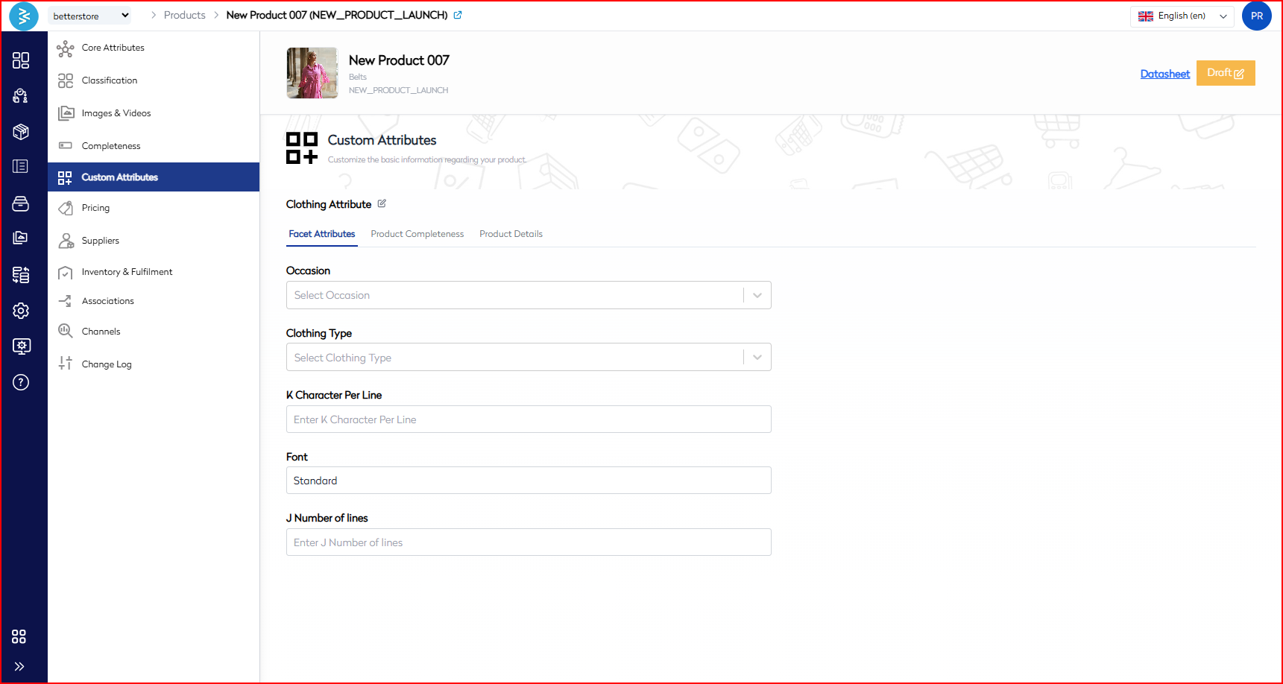Image resolution: width=1283 pixels, height=684 pixels.
Task: Click the product thumbnail image
Action: coord(312,73)
